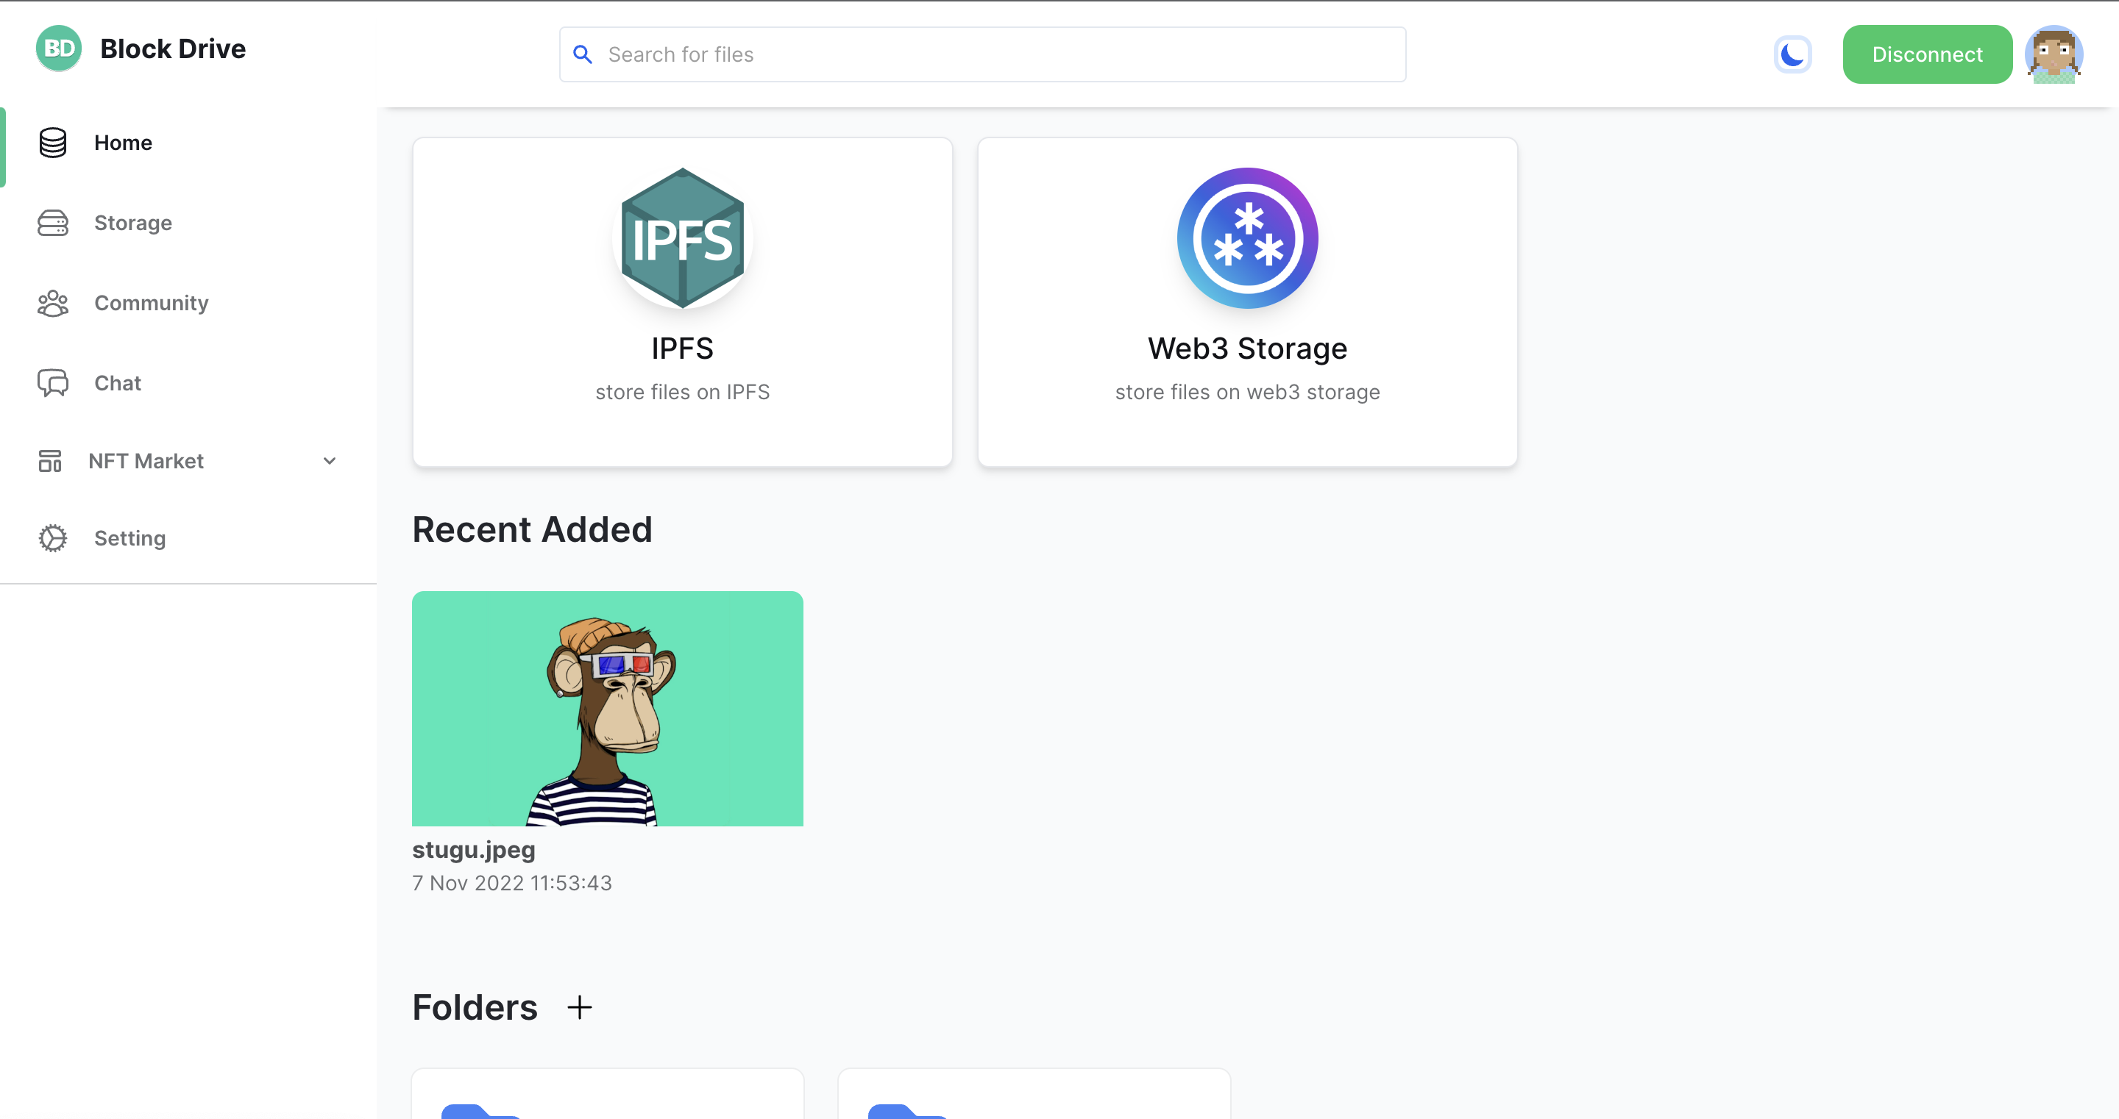Screen dimensions: 2119x1119
Task: Toggle dark mode with moon button
Action: [x=1792, y=55]
